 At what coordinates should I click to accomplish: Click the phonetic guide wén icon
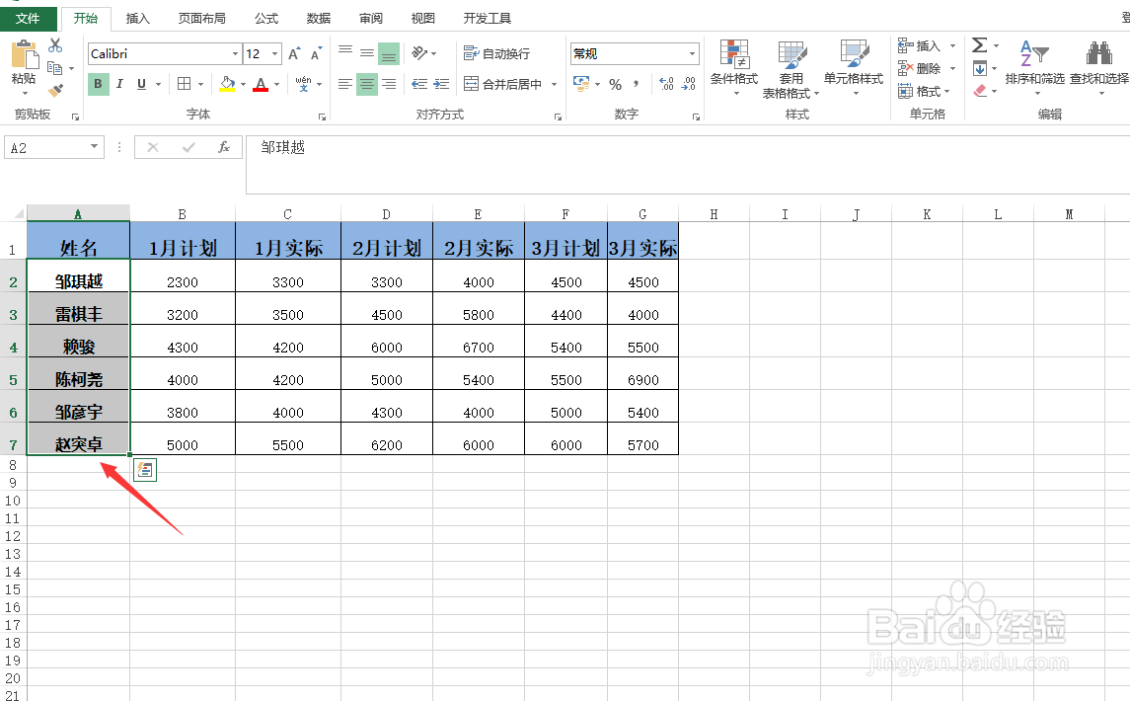(303, 84)
